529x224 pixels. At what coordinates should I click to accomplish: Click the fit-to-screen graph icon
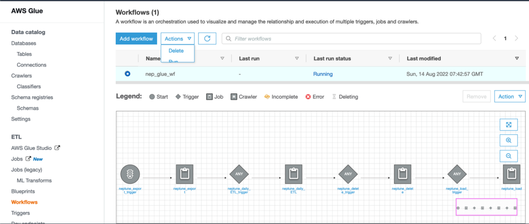pos(509,124)
